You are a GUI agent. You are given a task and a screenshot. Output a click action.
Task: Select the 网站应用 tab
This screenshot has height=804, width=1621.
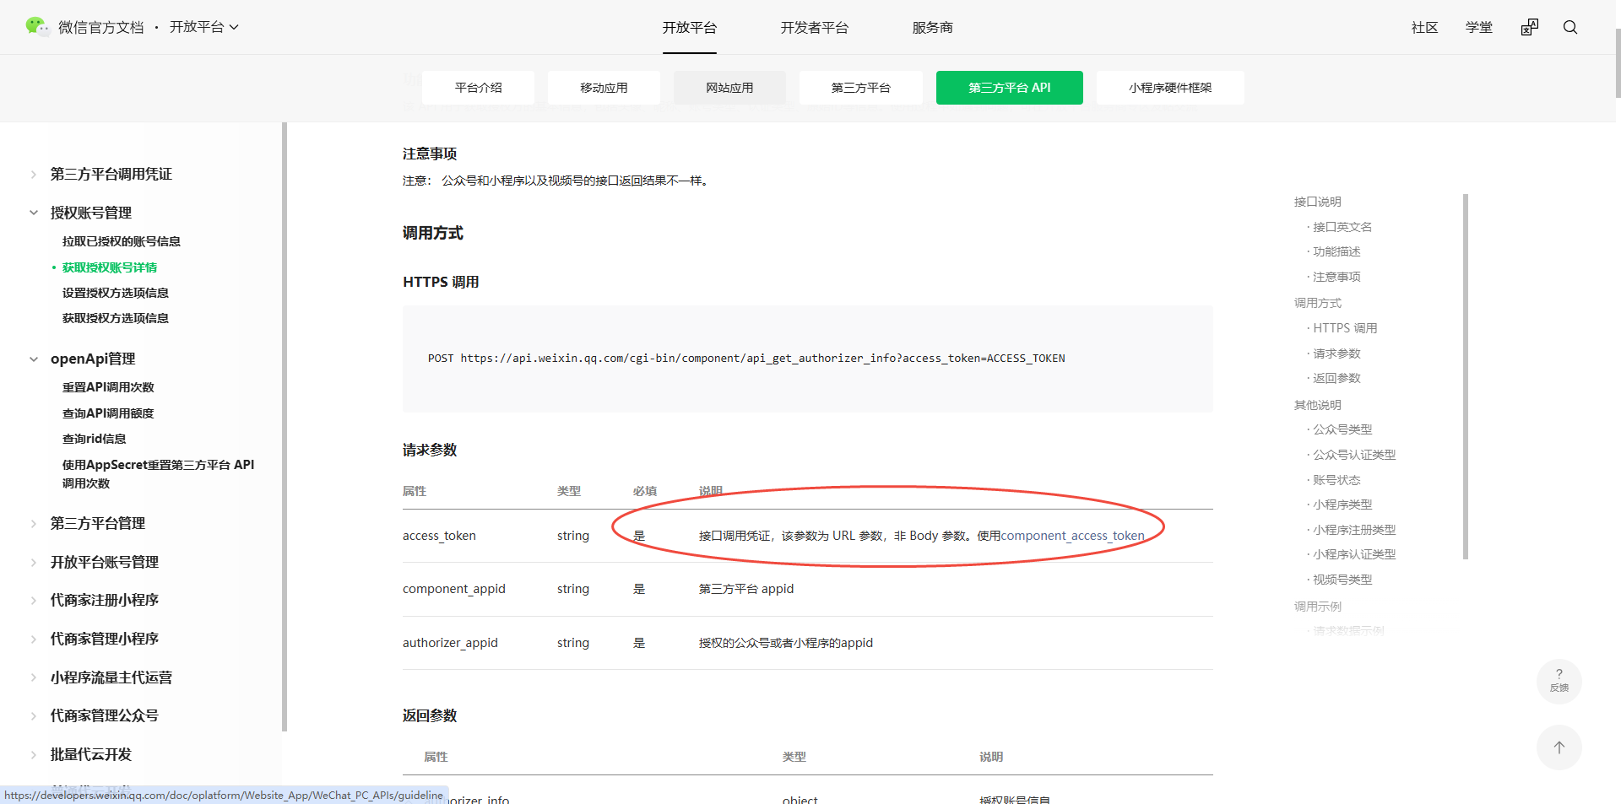[x=729, y=88]
